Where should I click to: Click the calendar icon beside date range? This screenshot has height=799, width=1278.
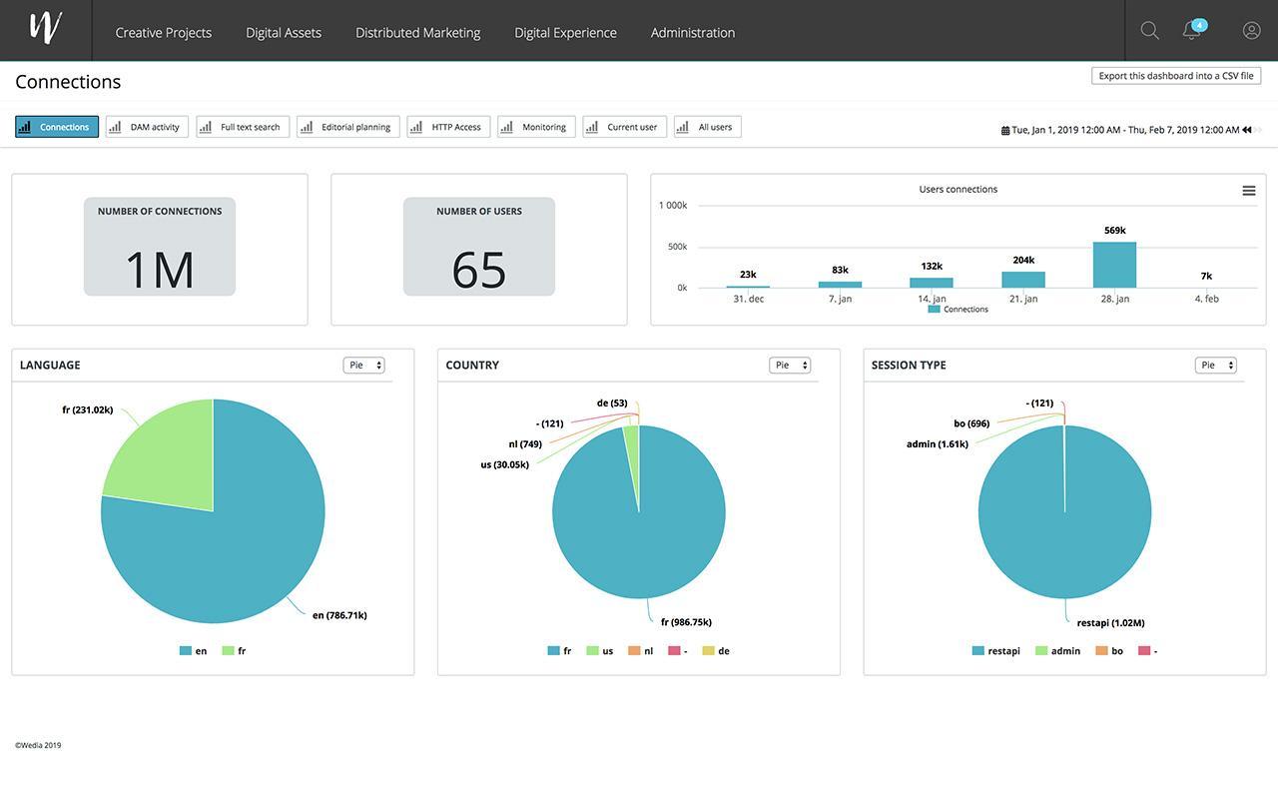click(x=1005, y=130)
